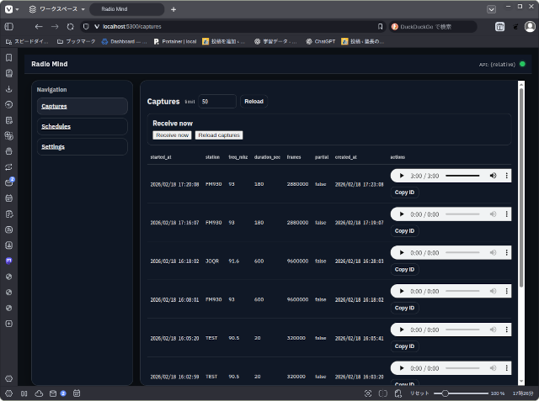Click the capture page screenshot icon in status bar
Screen dimensions: 539x401
tap(368, 393)
